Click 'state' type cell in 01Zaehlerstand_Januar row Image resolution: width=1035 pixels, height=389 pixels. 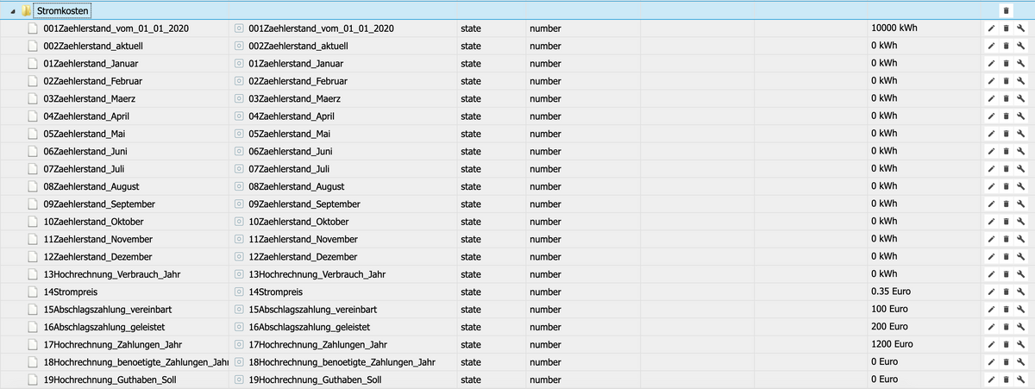click(490, 64)
